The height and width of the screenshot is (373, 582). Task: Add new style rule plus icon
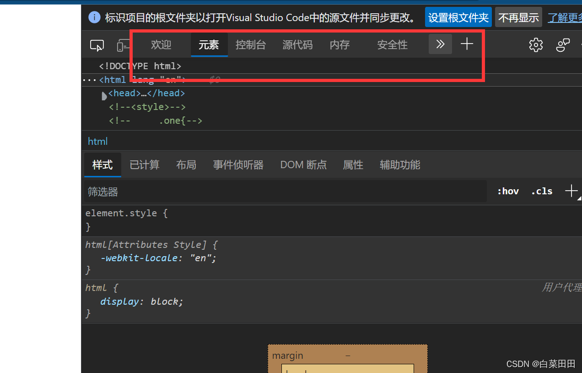[x=571, y=191]
